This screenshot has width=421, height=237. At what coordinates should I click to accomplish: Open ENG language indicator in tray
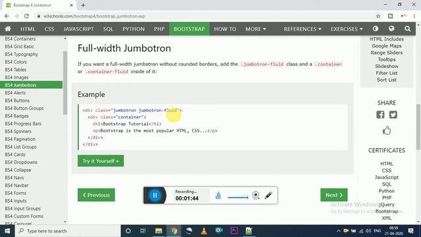click(x=377, y=231)
